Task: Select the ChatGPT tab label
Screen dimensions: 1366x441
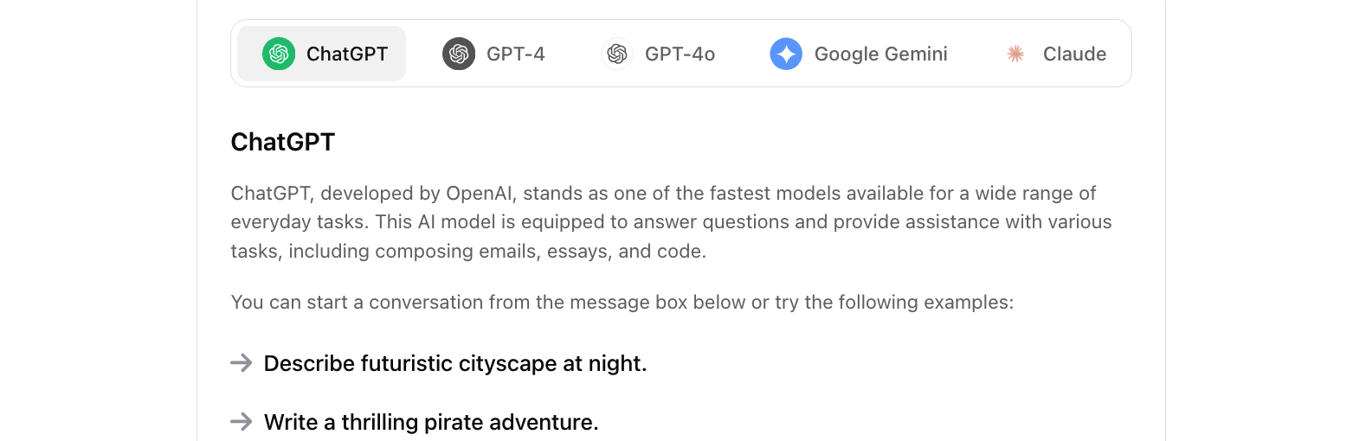Action: [x=347, y=54]
